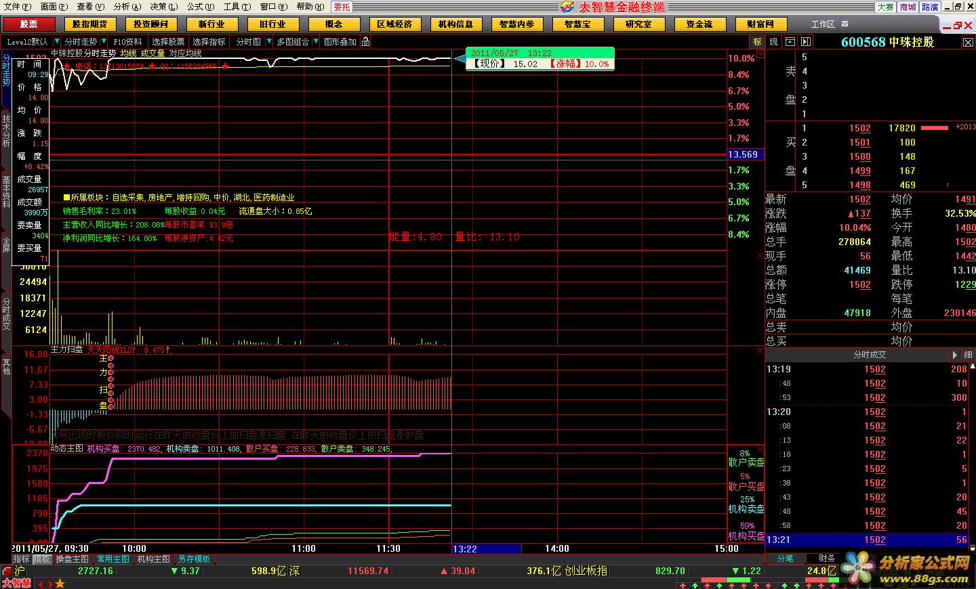Click the 细 button in 分时成交 header
The width and height of the screenshot is (976, 589).
click(x=968, y=355)
